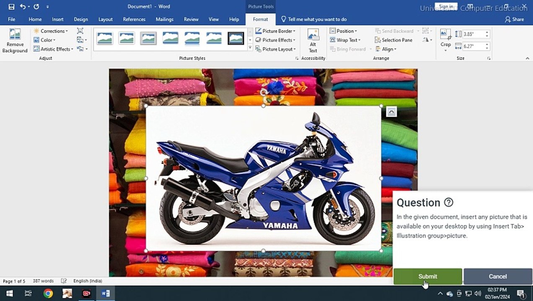Image resolution: width=533 pixels, height=301 pixels.
Task: Open the Help tab
Action: pyautogui.click(x=234, y=19)
